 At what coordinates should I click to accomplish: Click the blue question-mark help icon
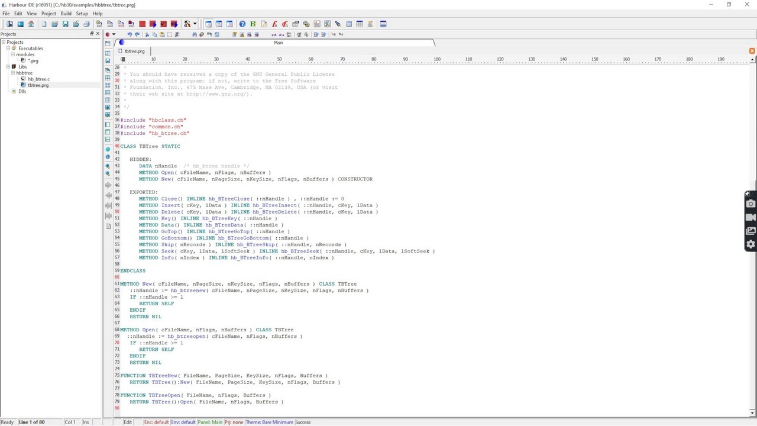pyautogui.click(x=242, y=24)
